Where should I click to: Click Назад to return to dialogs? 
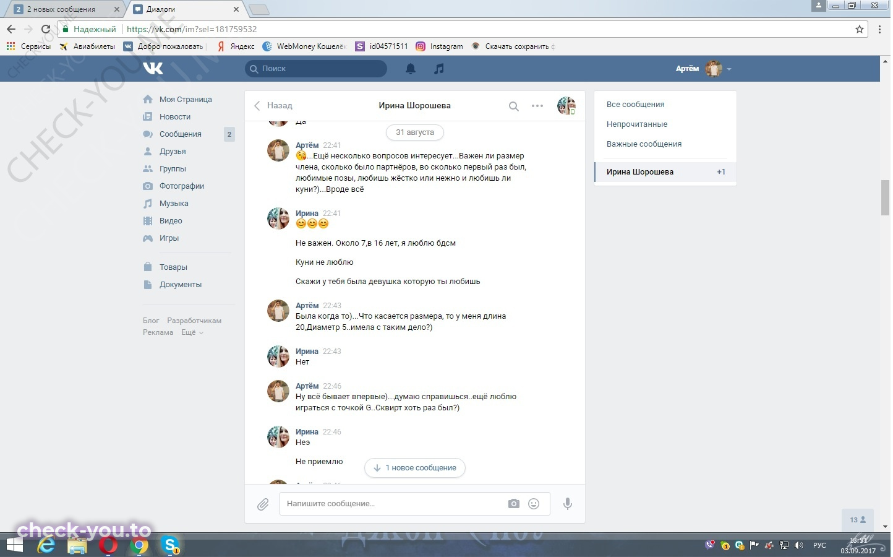(273, 105)
